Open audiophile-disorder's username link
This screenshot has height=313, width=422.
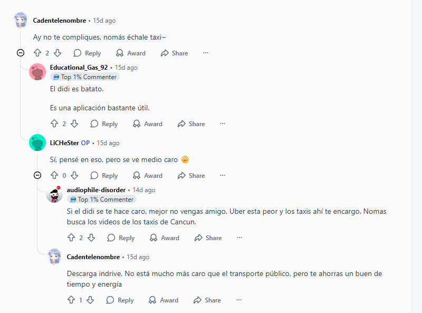click(96, 189)
